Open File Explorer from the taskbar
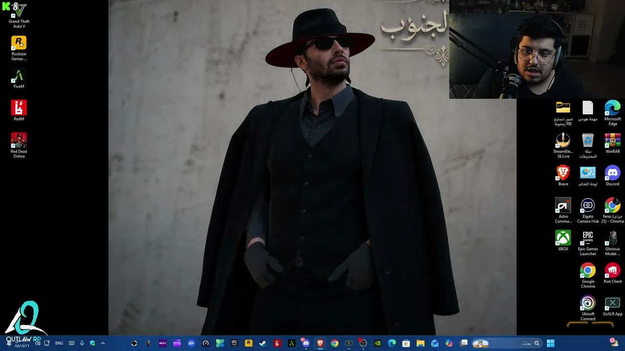Screen dimensions: 625x351 pyautogui.click(x=420, y=343)
